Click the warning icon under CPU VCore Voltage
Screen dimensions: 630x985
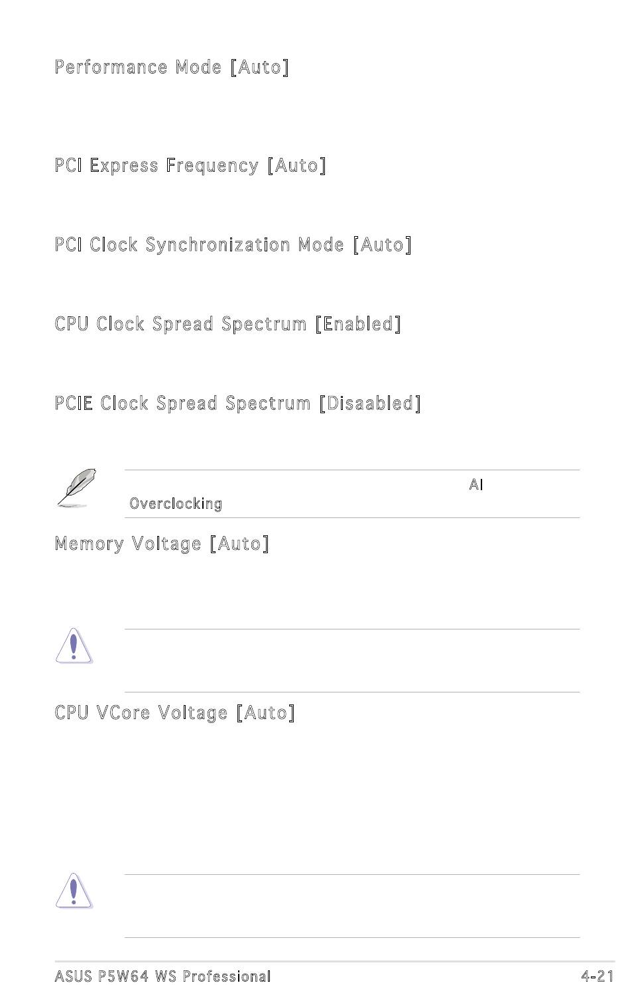(x=74, y=890)
